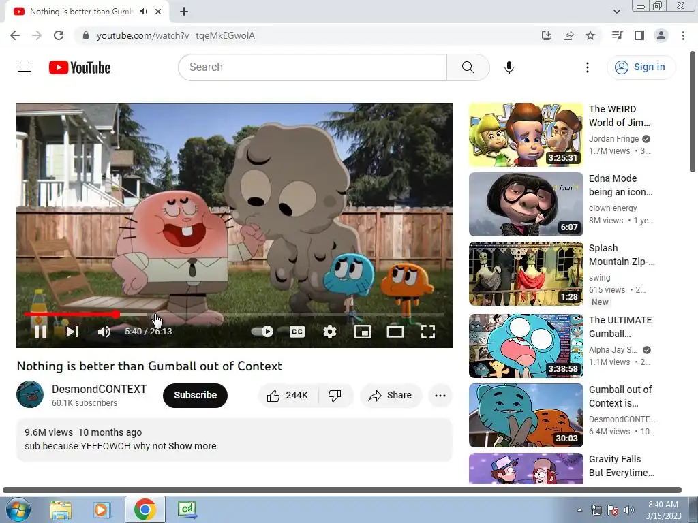
Task: Open the Chrome profile avatar
Action: (x=661, y=35)
